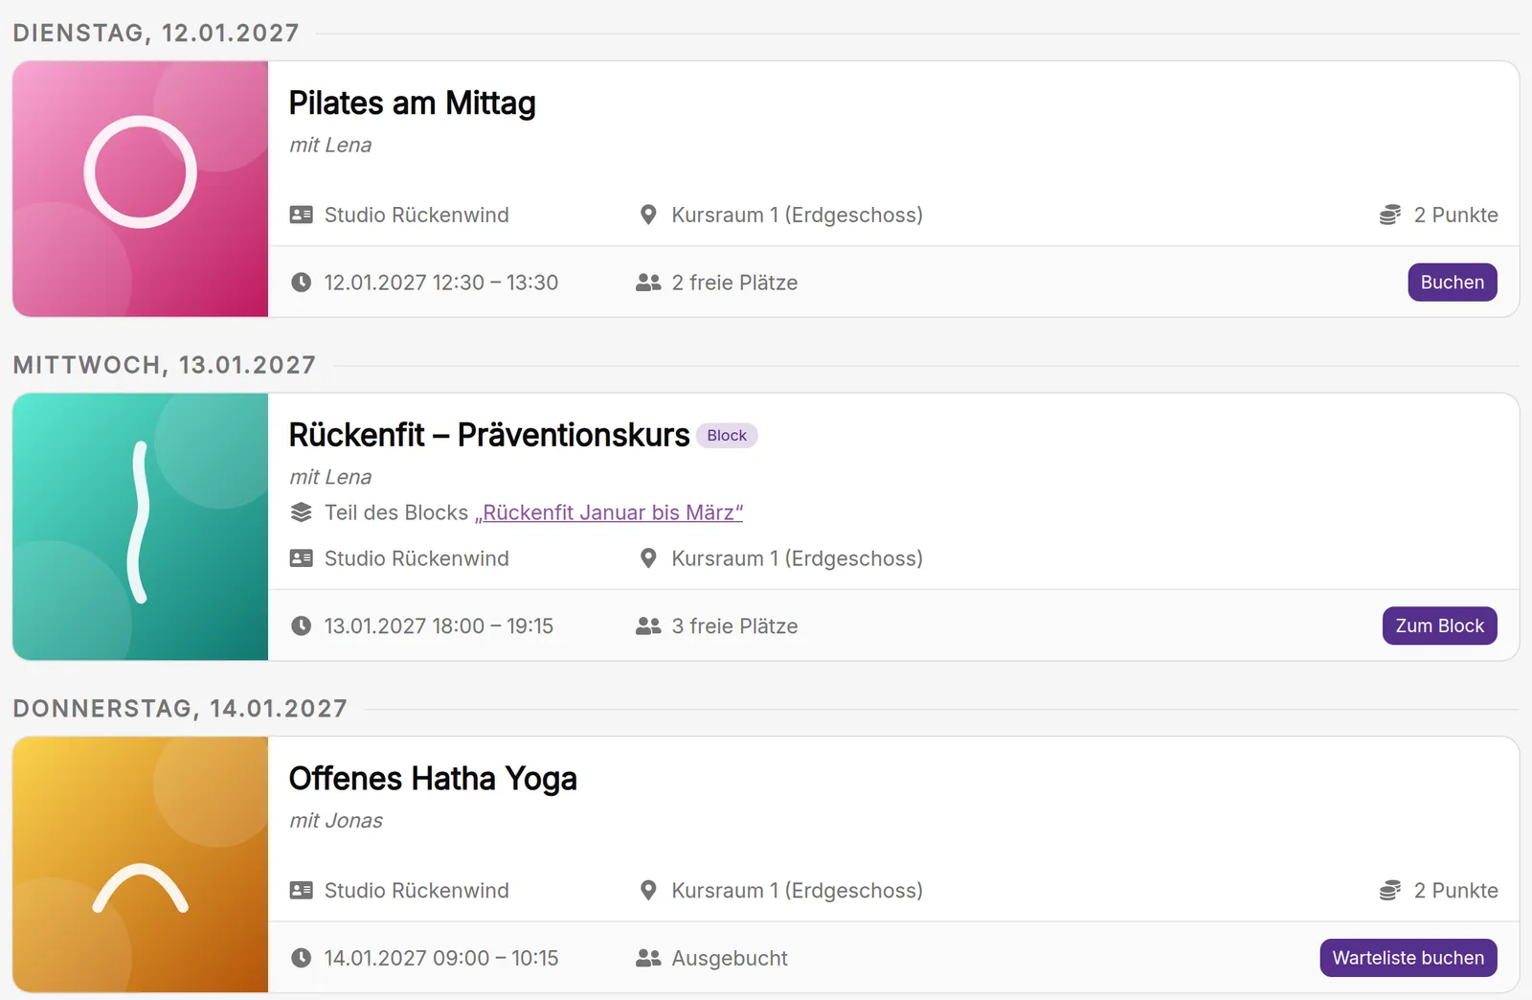Click the location pin icon in Hatha Yoga row
Image resolution: width=1532 pixels, height=1000 pixels.
pos(648,890)
